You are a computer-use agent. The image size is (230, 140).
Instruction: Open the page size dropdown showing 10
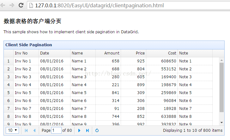(12, 130)
